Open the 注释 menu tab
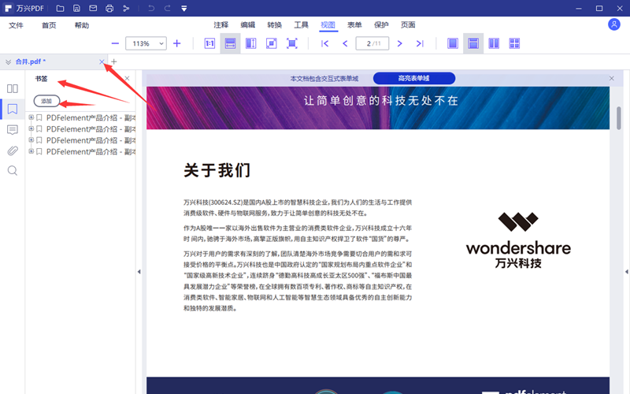The image size is (630, 394). [x=221, y=25]
